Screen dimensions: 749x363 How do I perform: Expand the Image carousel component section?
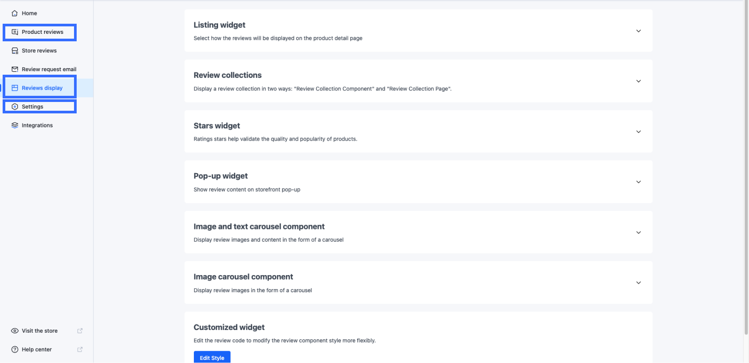pos(638,283)
